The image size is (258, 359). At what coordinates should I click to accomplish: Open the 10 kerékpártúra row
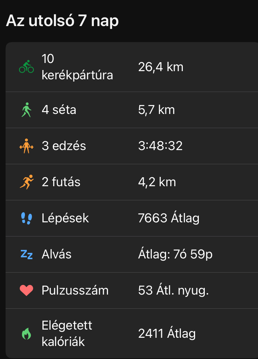pyautogui.click(x=77, y=67)
